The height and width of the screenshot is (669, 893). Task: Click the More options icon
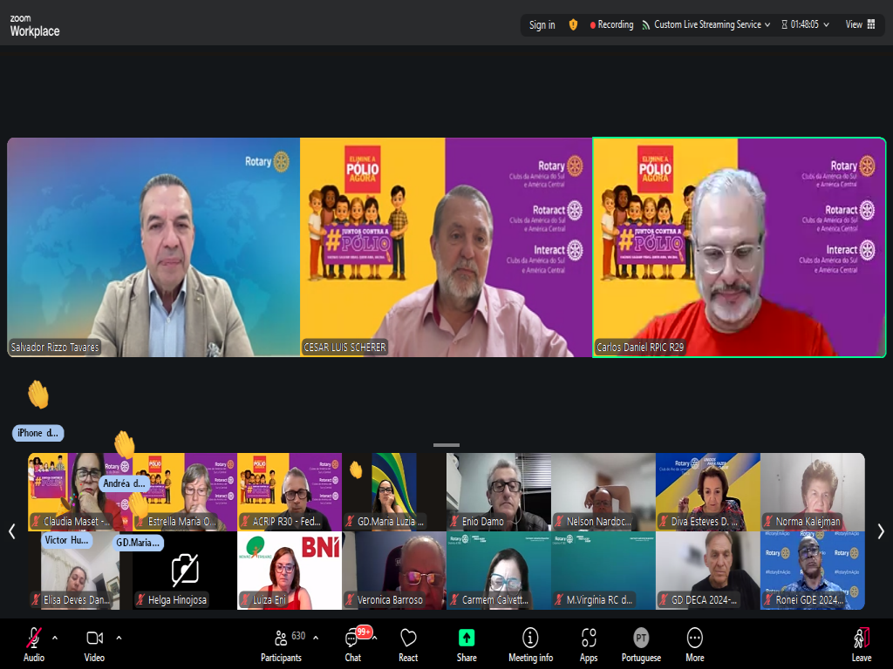pyautogui.click(x=694, y=639)
